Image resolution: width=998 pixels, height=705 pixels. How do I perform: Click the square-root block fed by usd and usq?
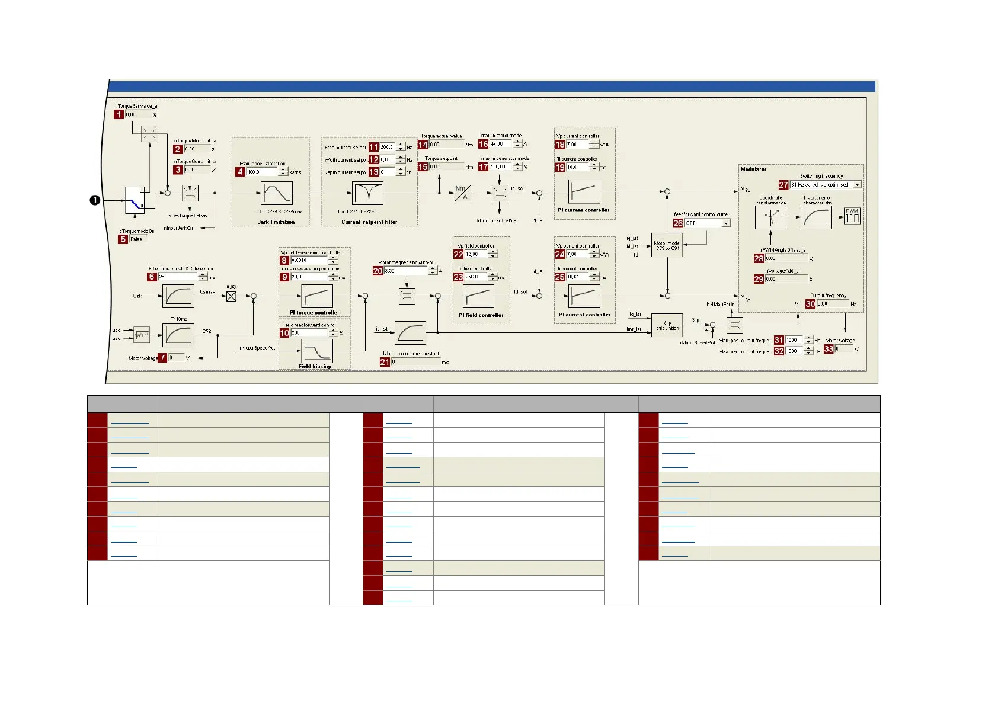[142, 335]
